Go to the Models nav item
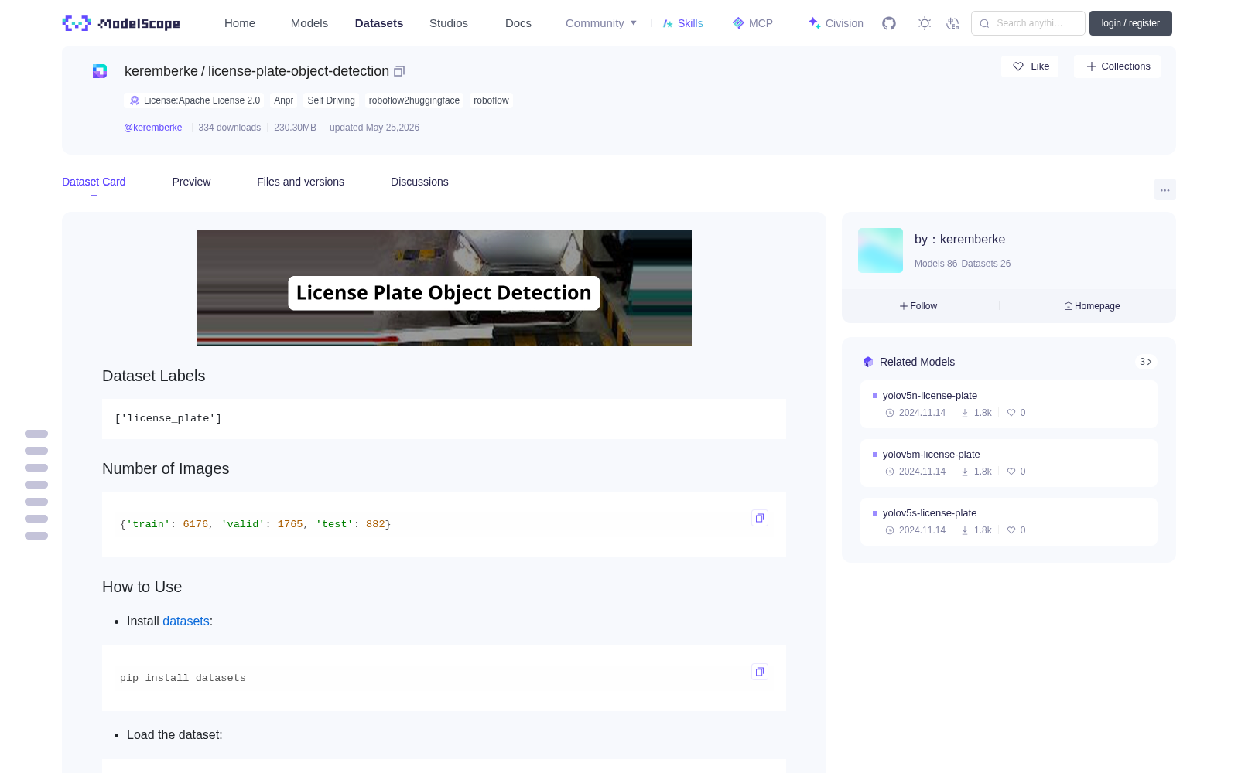1238x773 pixels. (309, 23)
